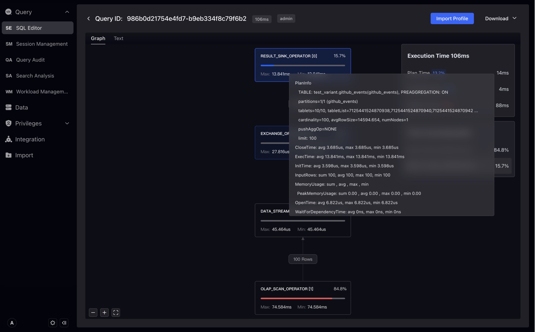Open the Import section
The height and width of the screenshot is (332, 535).
pyautogui.click(x=24, y=155)
